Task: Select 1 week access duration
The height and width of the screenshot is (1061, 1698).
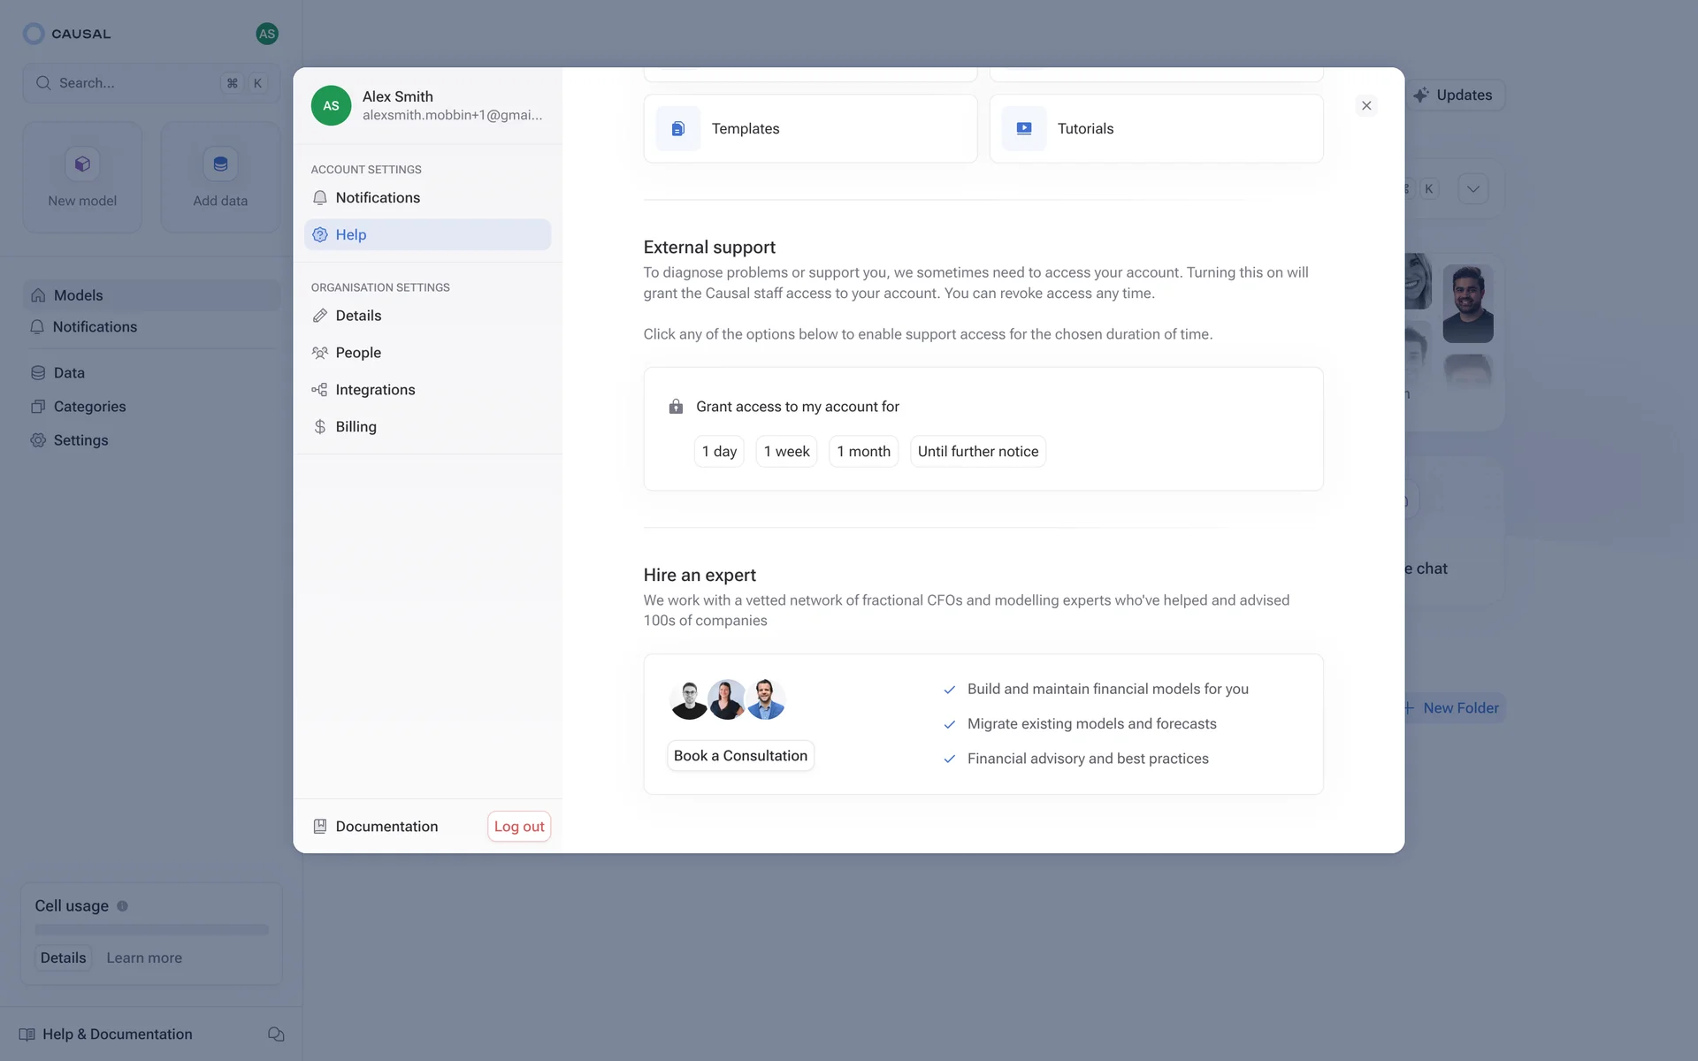Action: (786, 452)
